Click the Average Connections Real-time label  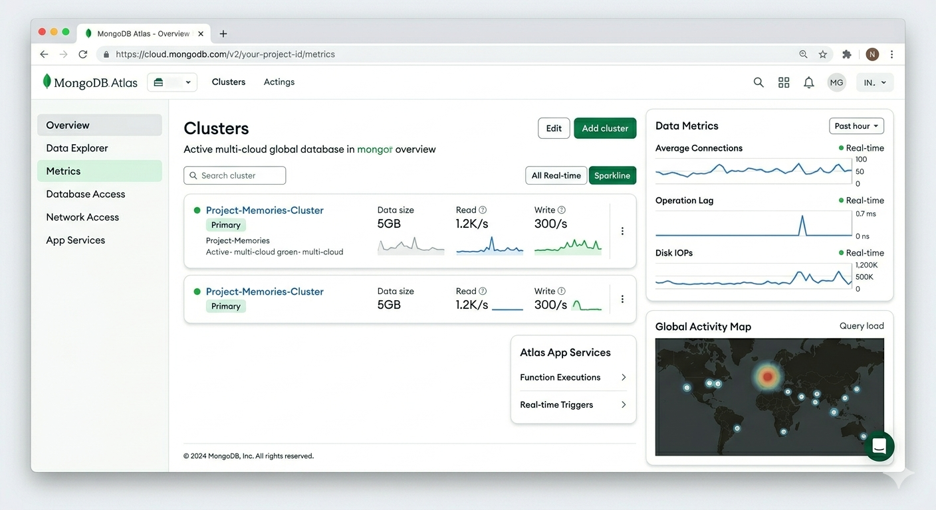862,148
